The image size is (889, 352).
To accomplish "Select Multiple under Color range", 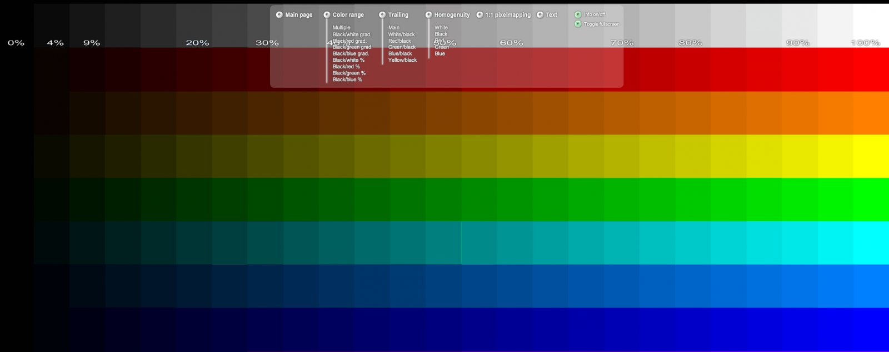I will coord(341,28).
